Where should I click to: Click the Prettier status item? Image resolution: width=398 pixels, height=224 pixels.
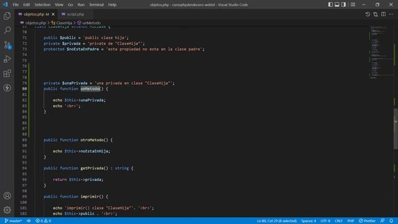click(367, 221)
